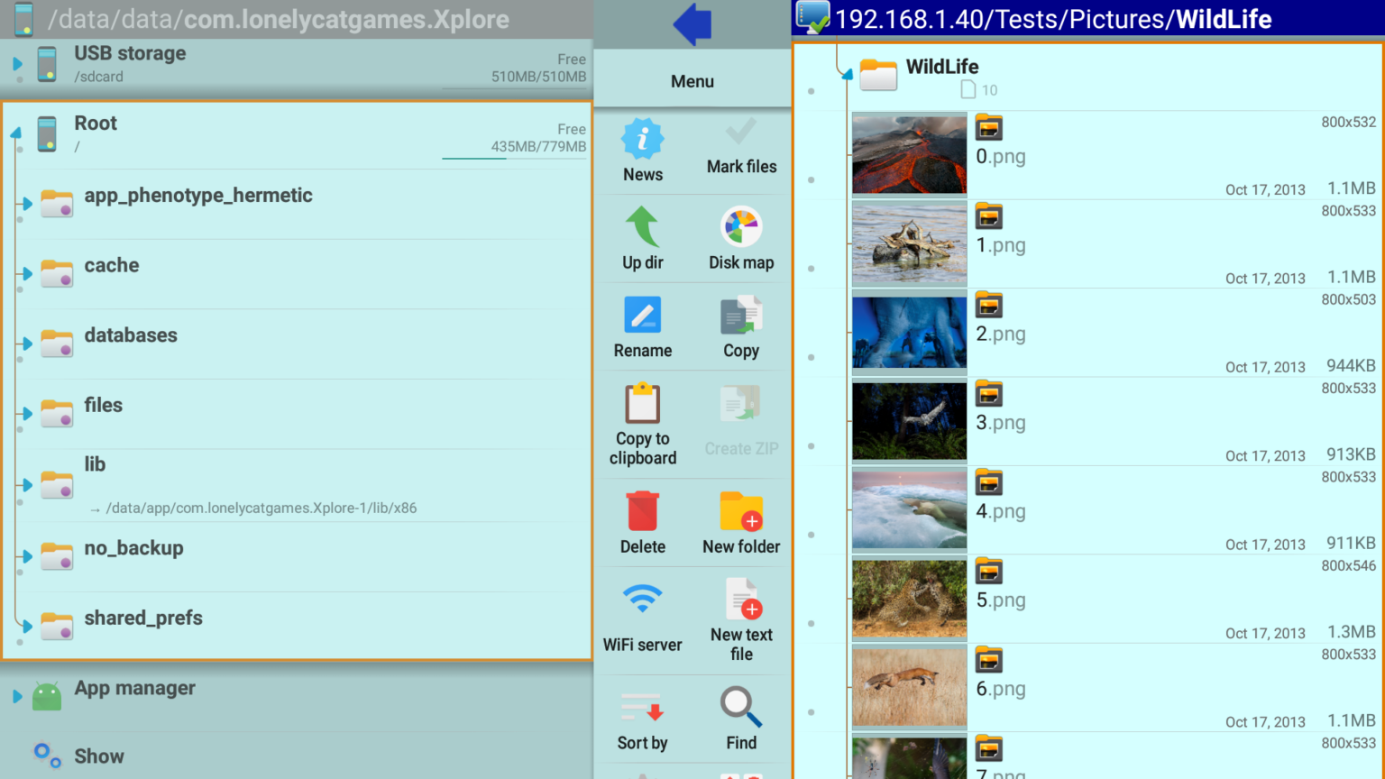The width and height of the screenshot is (1385, 779).
Task: Open the Rename tool
Action: tap(642, 327)
